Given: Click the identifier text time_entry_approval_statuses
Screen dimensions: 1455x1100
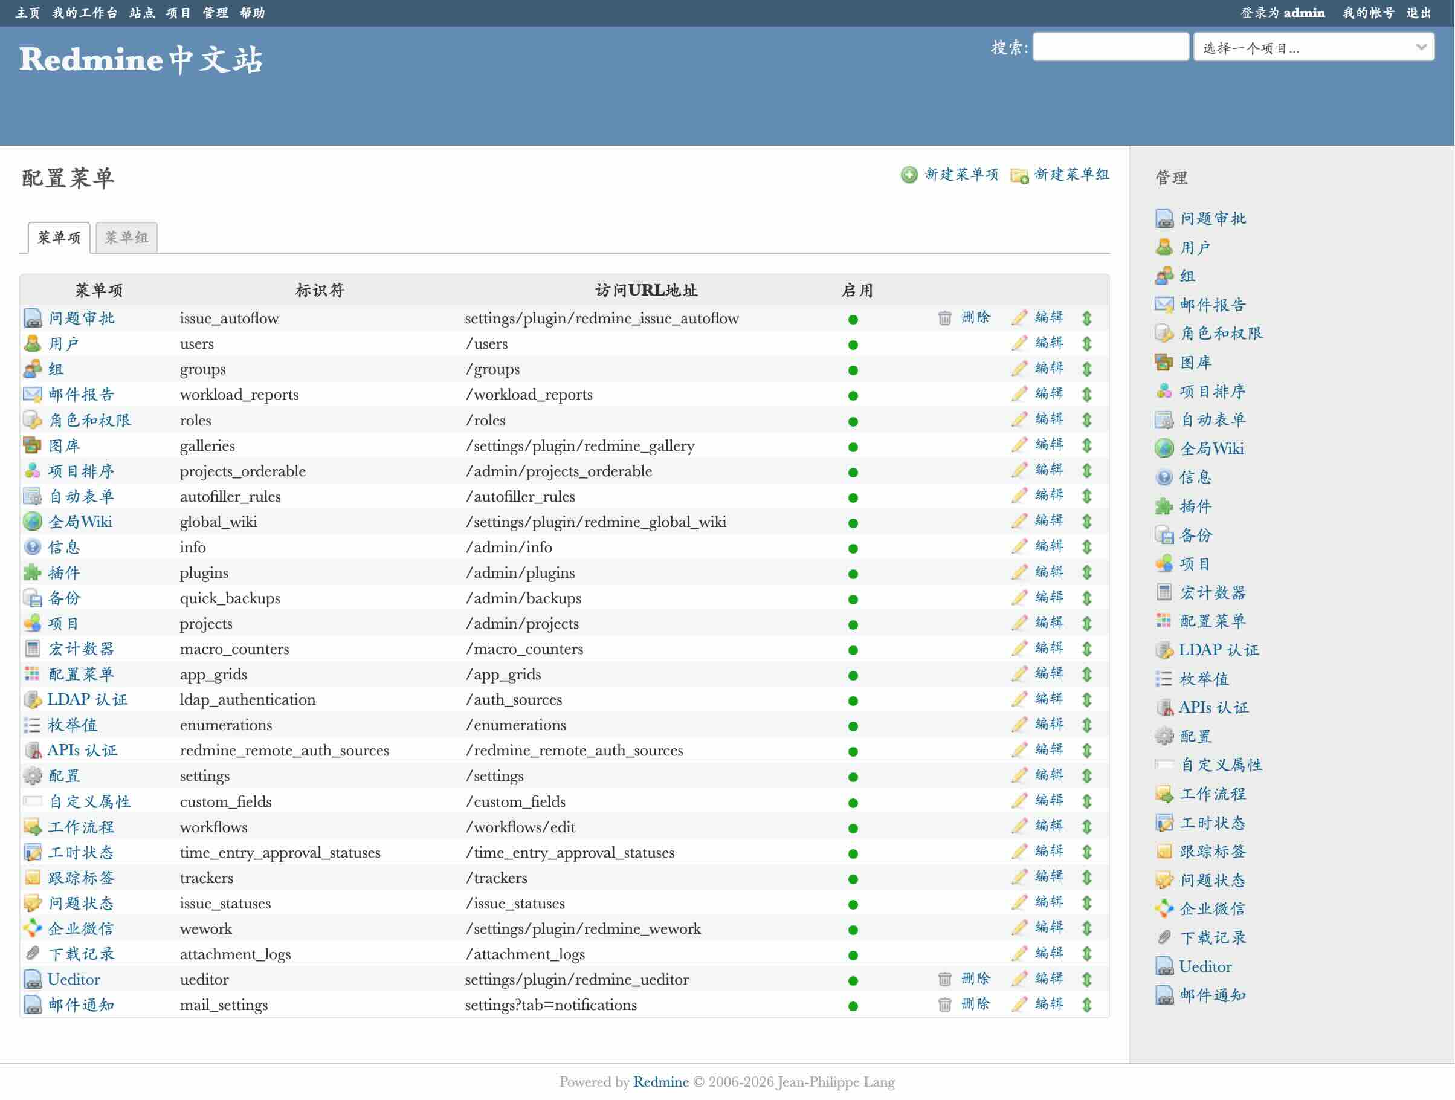Looking at the screenshot, I should 280,853.
